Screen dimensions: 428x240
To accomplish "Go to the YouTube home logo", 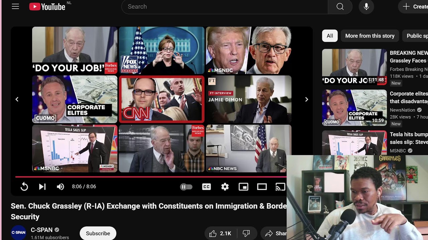I will tap(47, 7).
